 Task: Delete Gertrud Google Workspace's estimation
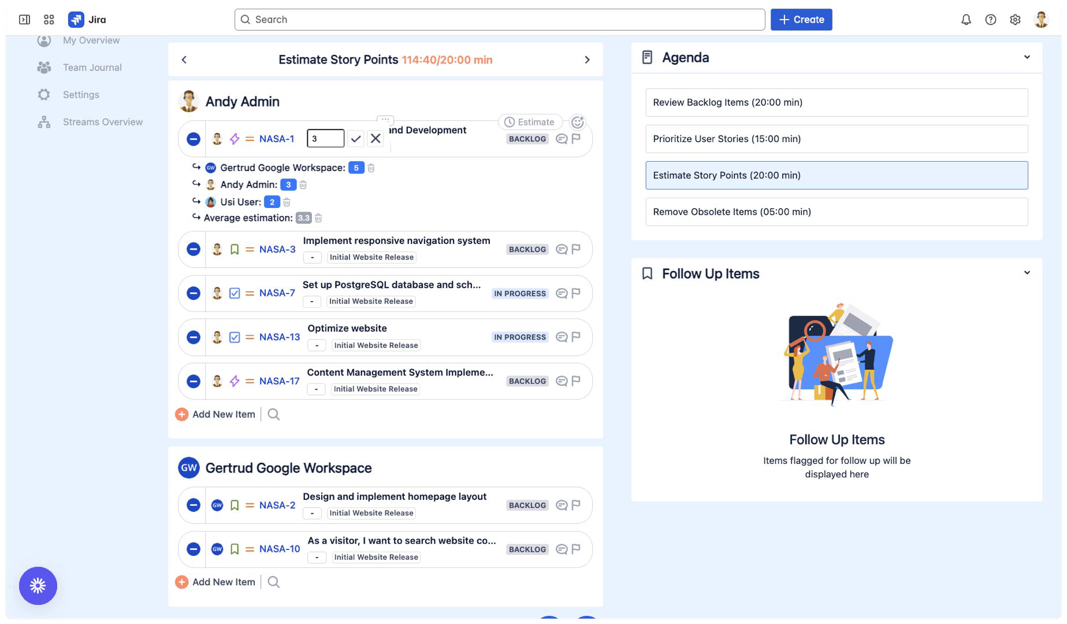click(371, 168)
